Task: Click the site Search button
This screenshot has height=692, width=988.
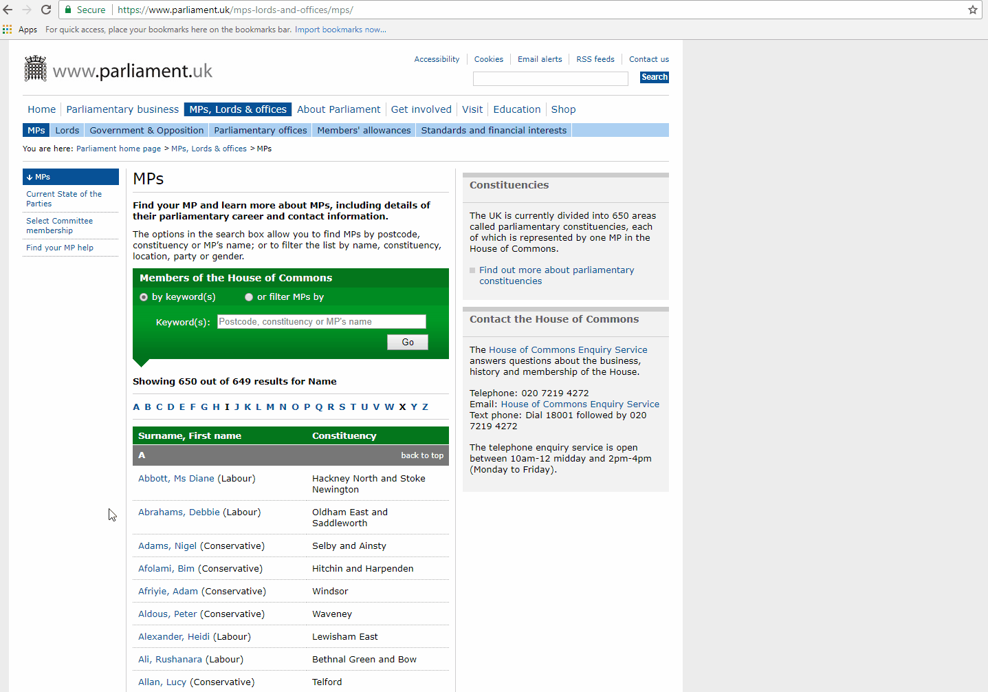Action: point(655,77)
